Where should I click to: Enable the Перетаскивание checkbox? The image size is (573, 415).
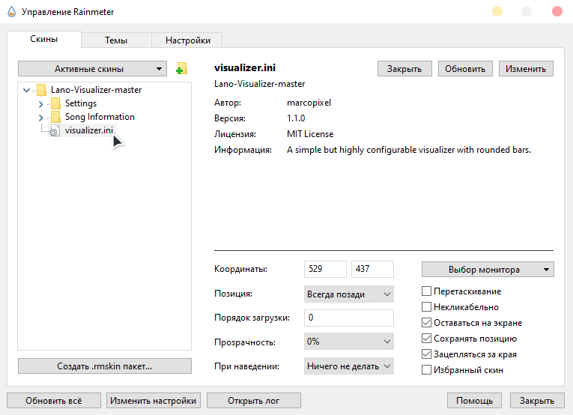click(x=427, y=291)
